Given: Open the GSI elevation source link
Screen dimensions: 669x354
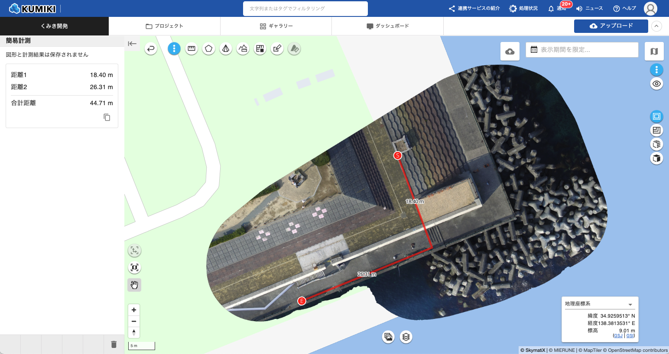Looking at the screenshot, I should tap(630, 336).
